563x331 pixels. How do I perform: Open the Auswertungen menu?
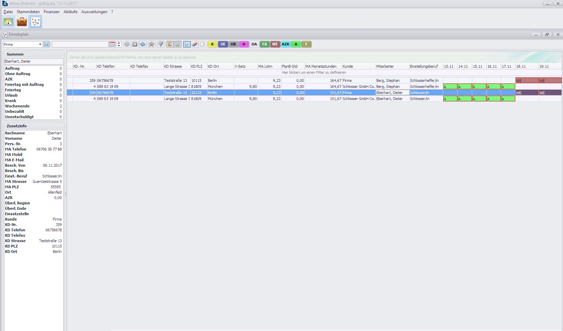point(94,12)
